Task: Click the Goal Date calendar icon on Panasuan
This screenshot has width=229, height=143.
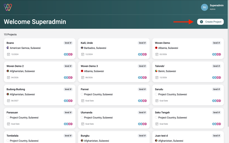Action: (8, 124)
